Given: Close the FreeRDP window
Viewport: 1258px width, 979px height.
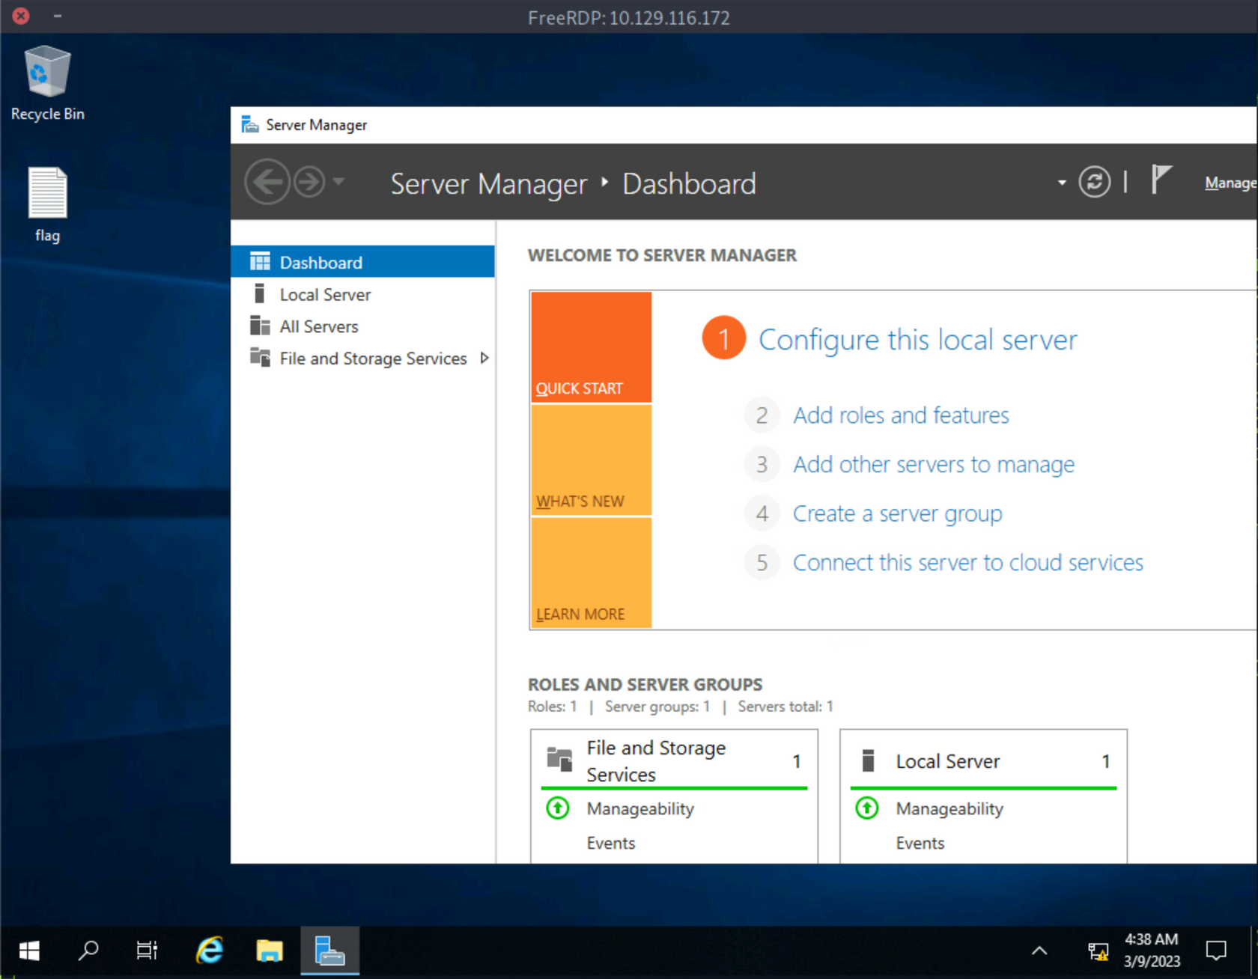Looking at the screenshot, I should 21,16.
